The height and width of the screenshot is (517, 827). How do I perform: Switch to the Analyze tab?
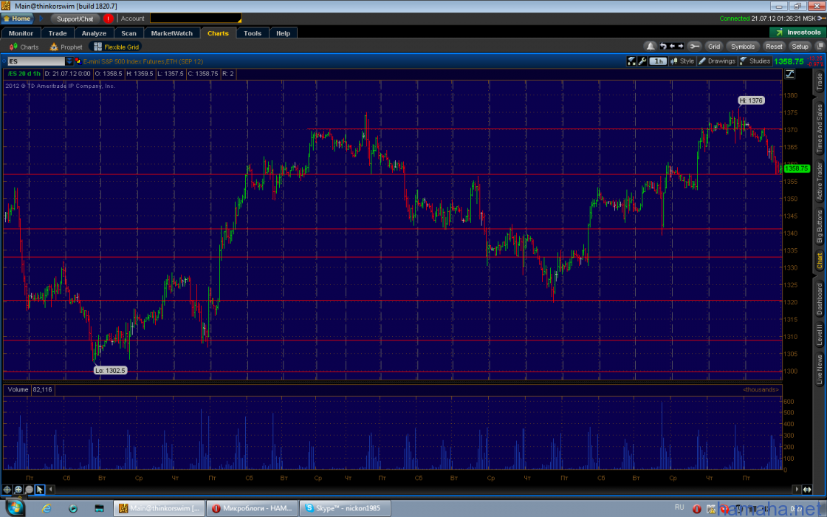click(94, 33)
